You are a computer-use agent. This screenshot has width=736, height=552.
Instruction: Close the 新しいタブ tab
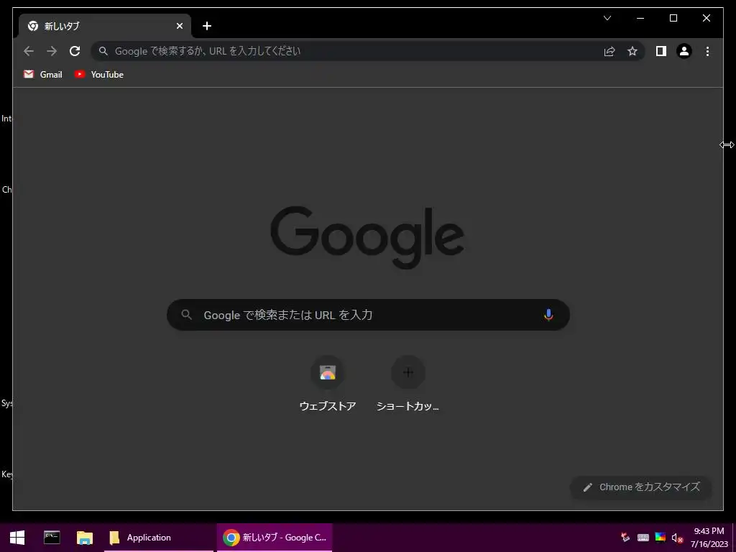179,26
